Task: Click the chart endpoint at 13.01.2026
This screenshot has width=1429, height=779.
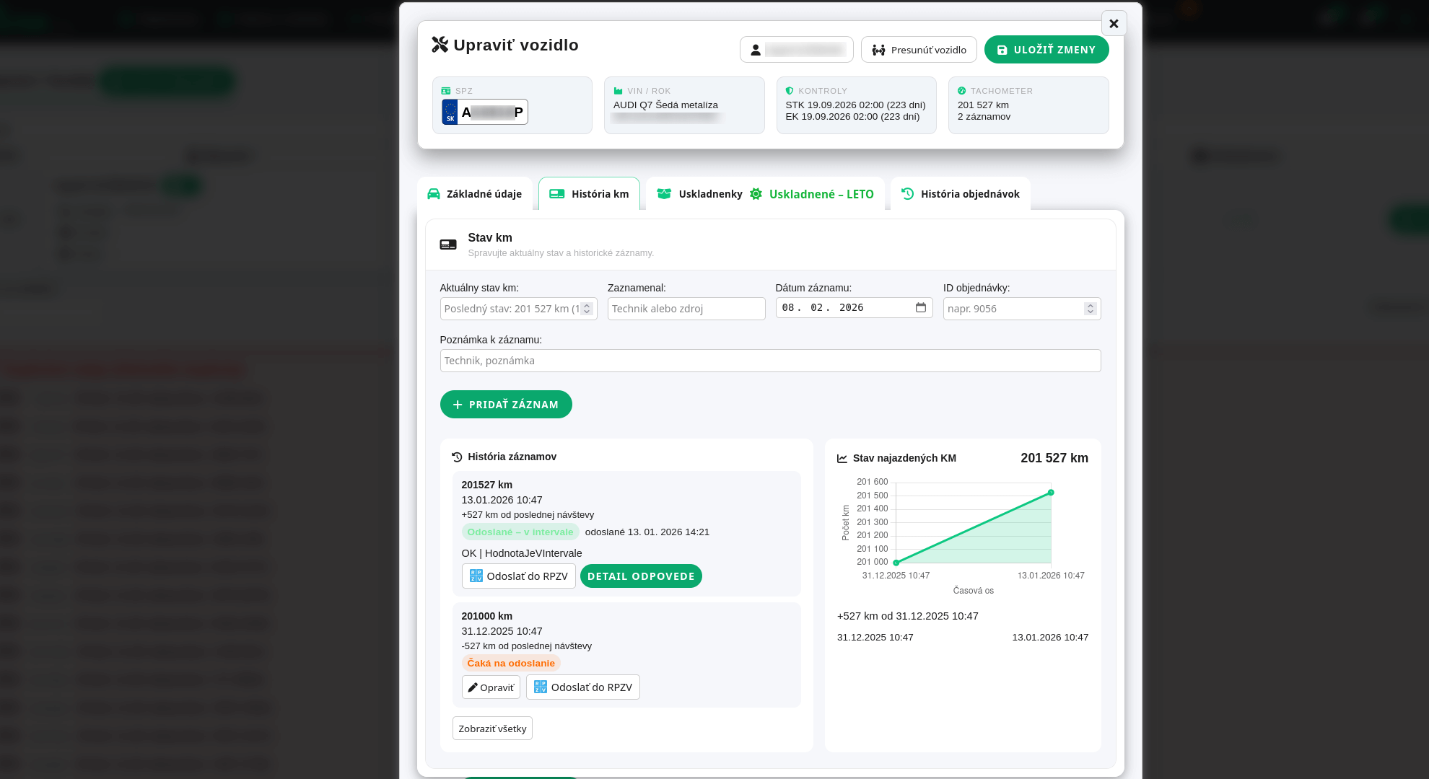Action: 1051,493
